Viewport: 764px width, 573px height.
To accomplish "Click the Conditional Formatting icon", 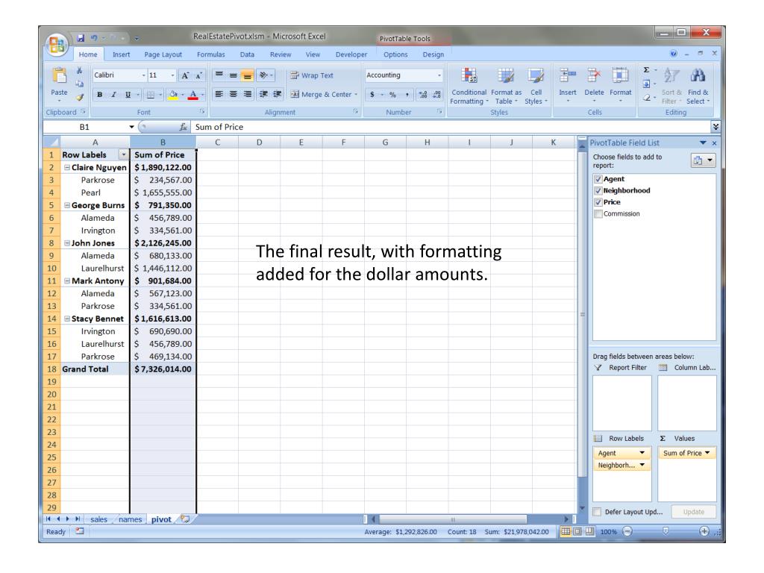I will coord(469,81).
